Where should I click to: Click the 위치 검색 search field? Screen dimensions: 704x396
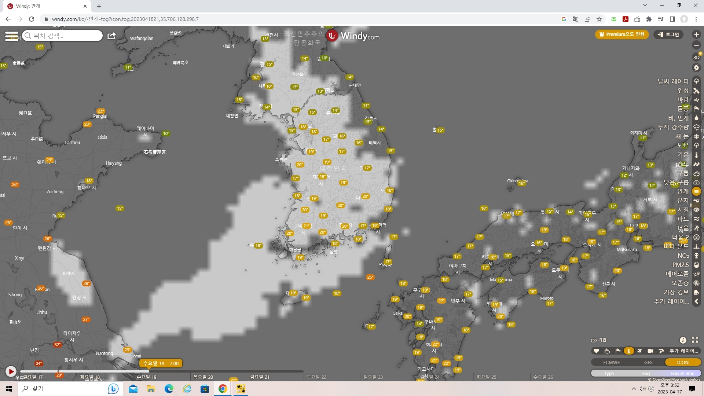[x=64, y=36]
